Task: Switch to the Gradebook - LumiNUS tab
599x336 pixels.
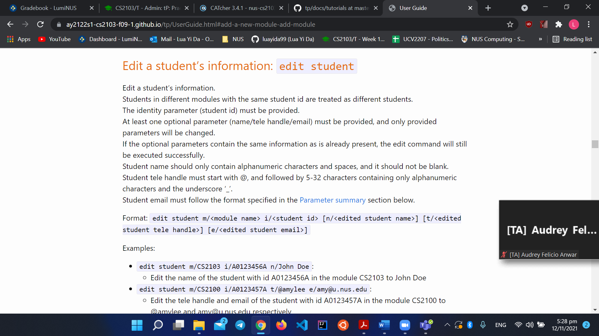Action: 48,8
